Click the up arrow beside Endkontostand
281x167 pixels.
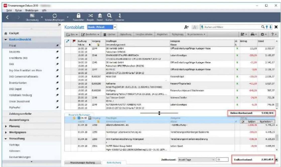276,159
